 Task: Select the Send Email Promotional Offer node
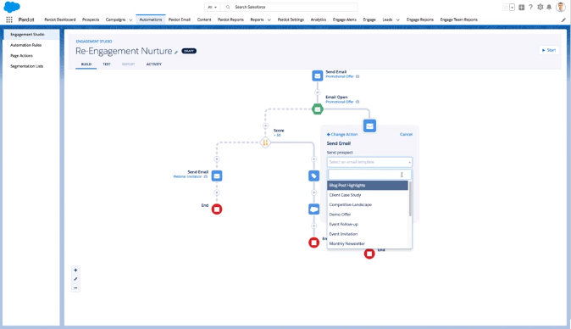(x=318, y=75)
